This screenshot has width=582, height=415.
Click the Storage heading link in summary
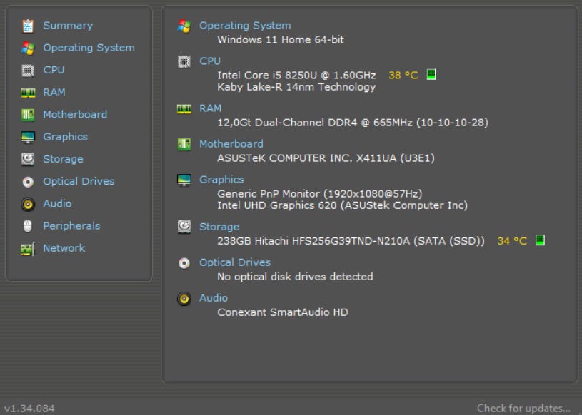click(219, 227)
